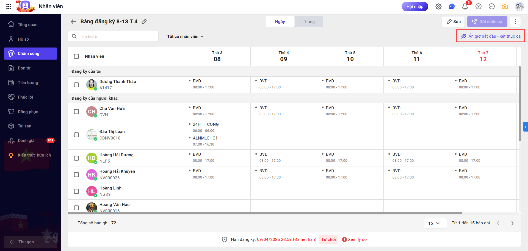The image size is (528, 251).
Task: Open the notifications bell
Action: (x=465, y=7)
